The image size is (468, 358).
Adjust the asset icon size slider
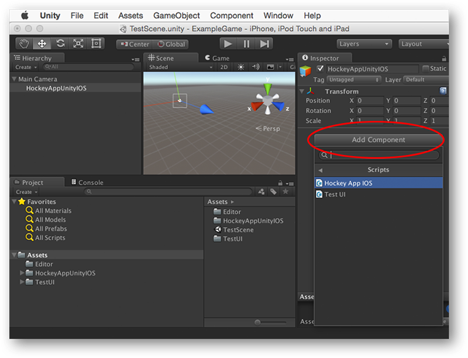point(257,322)
